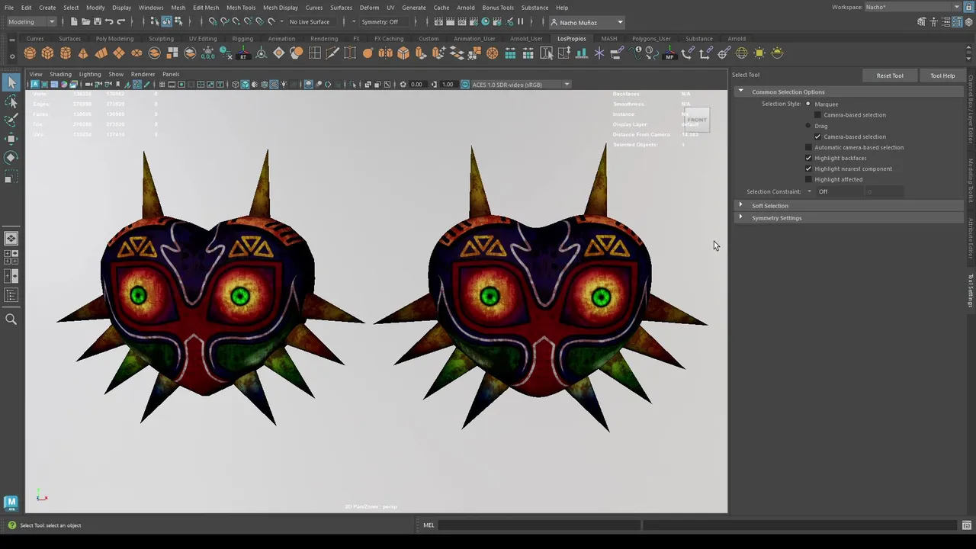Disable Camera-based selection under Drag
976x549 pixels.
click(x=818, y=136)
